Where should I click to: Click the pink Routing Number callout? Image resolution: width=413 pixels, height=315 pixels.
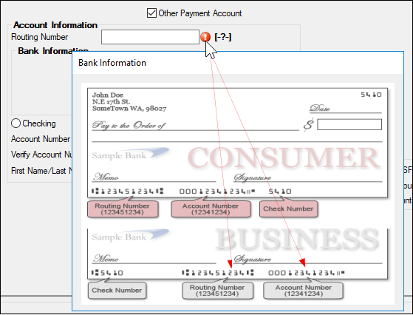pos(123,209)
